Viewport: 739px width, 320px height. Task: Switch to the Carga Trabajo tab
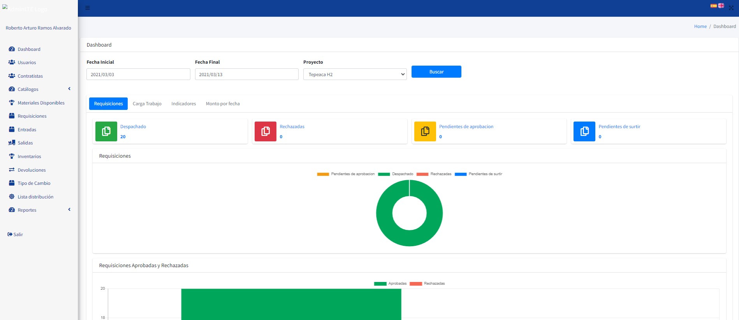147,104
